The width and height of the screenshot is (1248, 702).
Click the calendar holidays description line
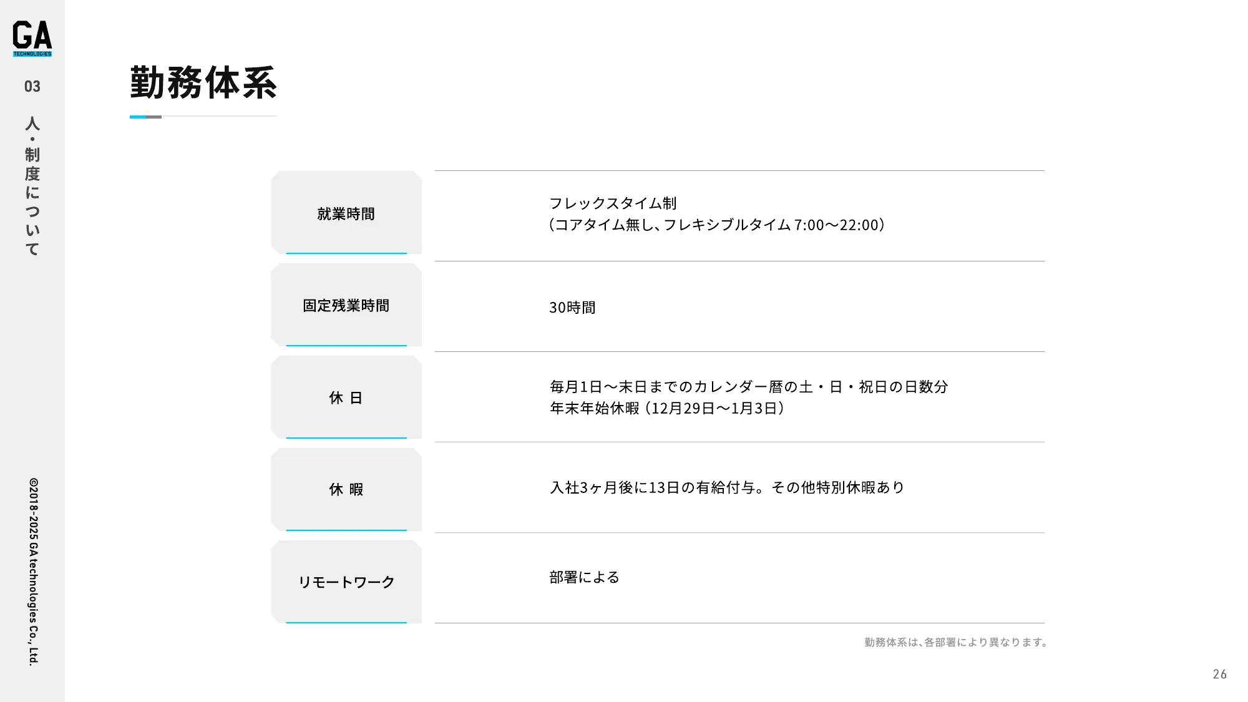(749, 387)
